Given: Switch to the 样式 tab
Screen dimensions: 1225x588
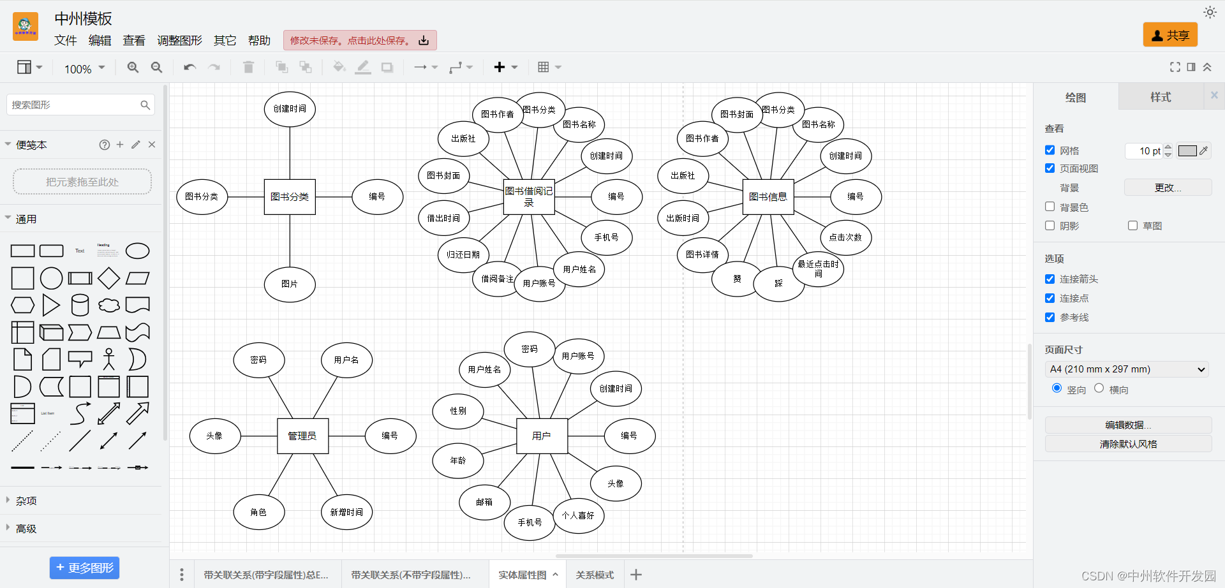Looking at the screenshot, I should [1161, 97].
